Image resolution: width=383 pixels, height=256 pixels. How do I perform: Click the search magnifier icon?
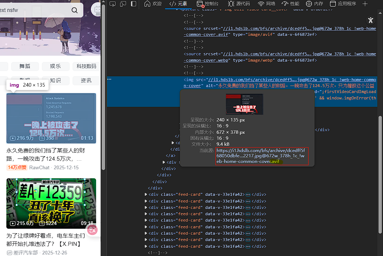point(75,10)
